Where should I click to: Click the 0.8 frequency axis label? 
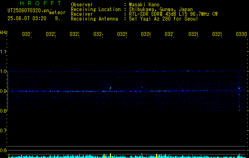3,111
